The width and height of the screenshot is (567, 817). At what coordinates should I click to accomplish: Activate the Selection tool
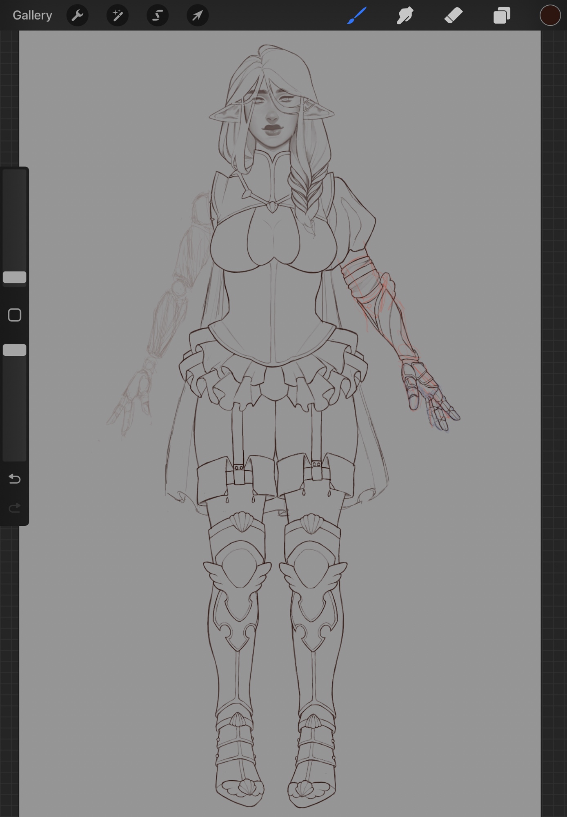coord(158,16)
